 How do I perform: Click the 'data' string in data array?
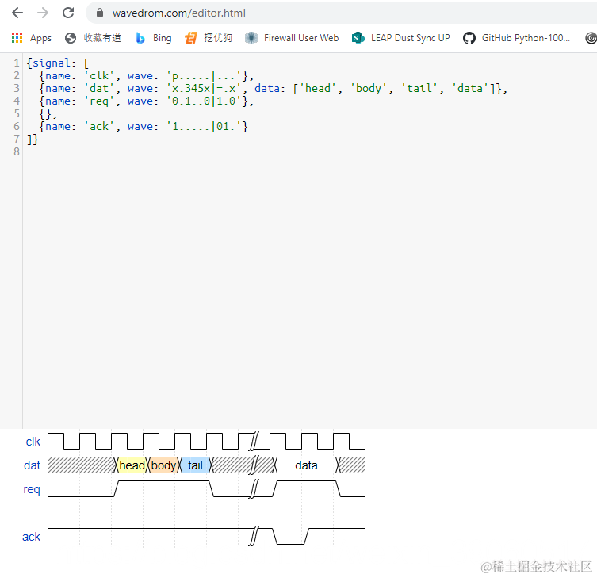coord(470,88)
